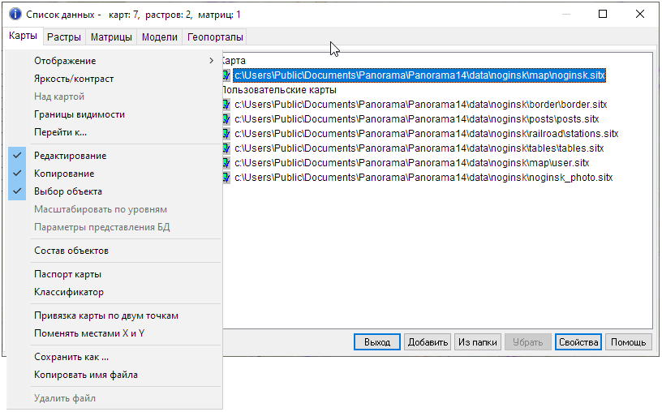Open Паспорт карты from the menu

pos(67,274)
